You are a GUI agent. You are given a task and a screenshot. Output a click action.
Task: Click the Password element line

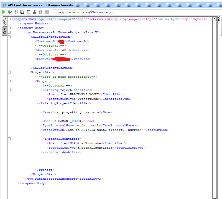(63, 59)
